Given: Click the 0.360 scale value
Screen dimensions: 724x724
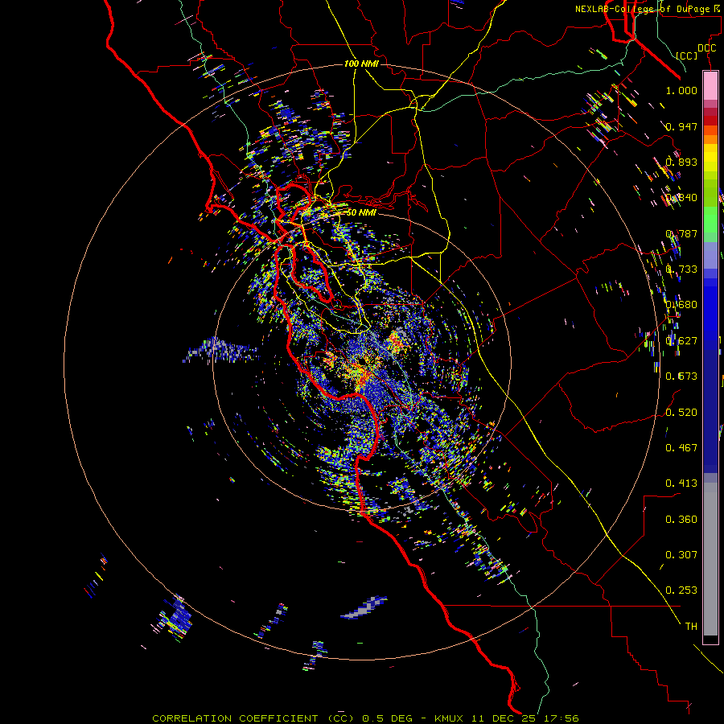Looking at the screenshot, I should click(681, 520).
